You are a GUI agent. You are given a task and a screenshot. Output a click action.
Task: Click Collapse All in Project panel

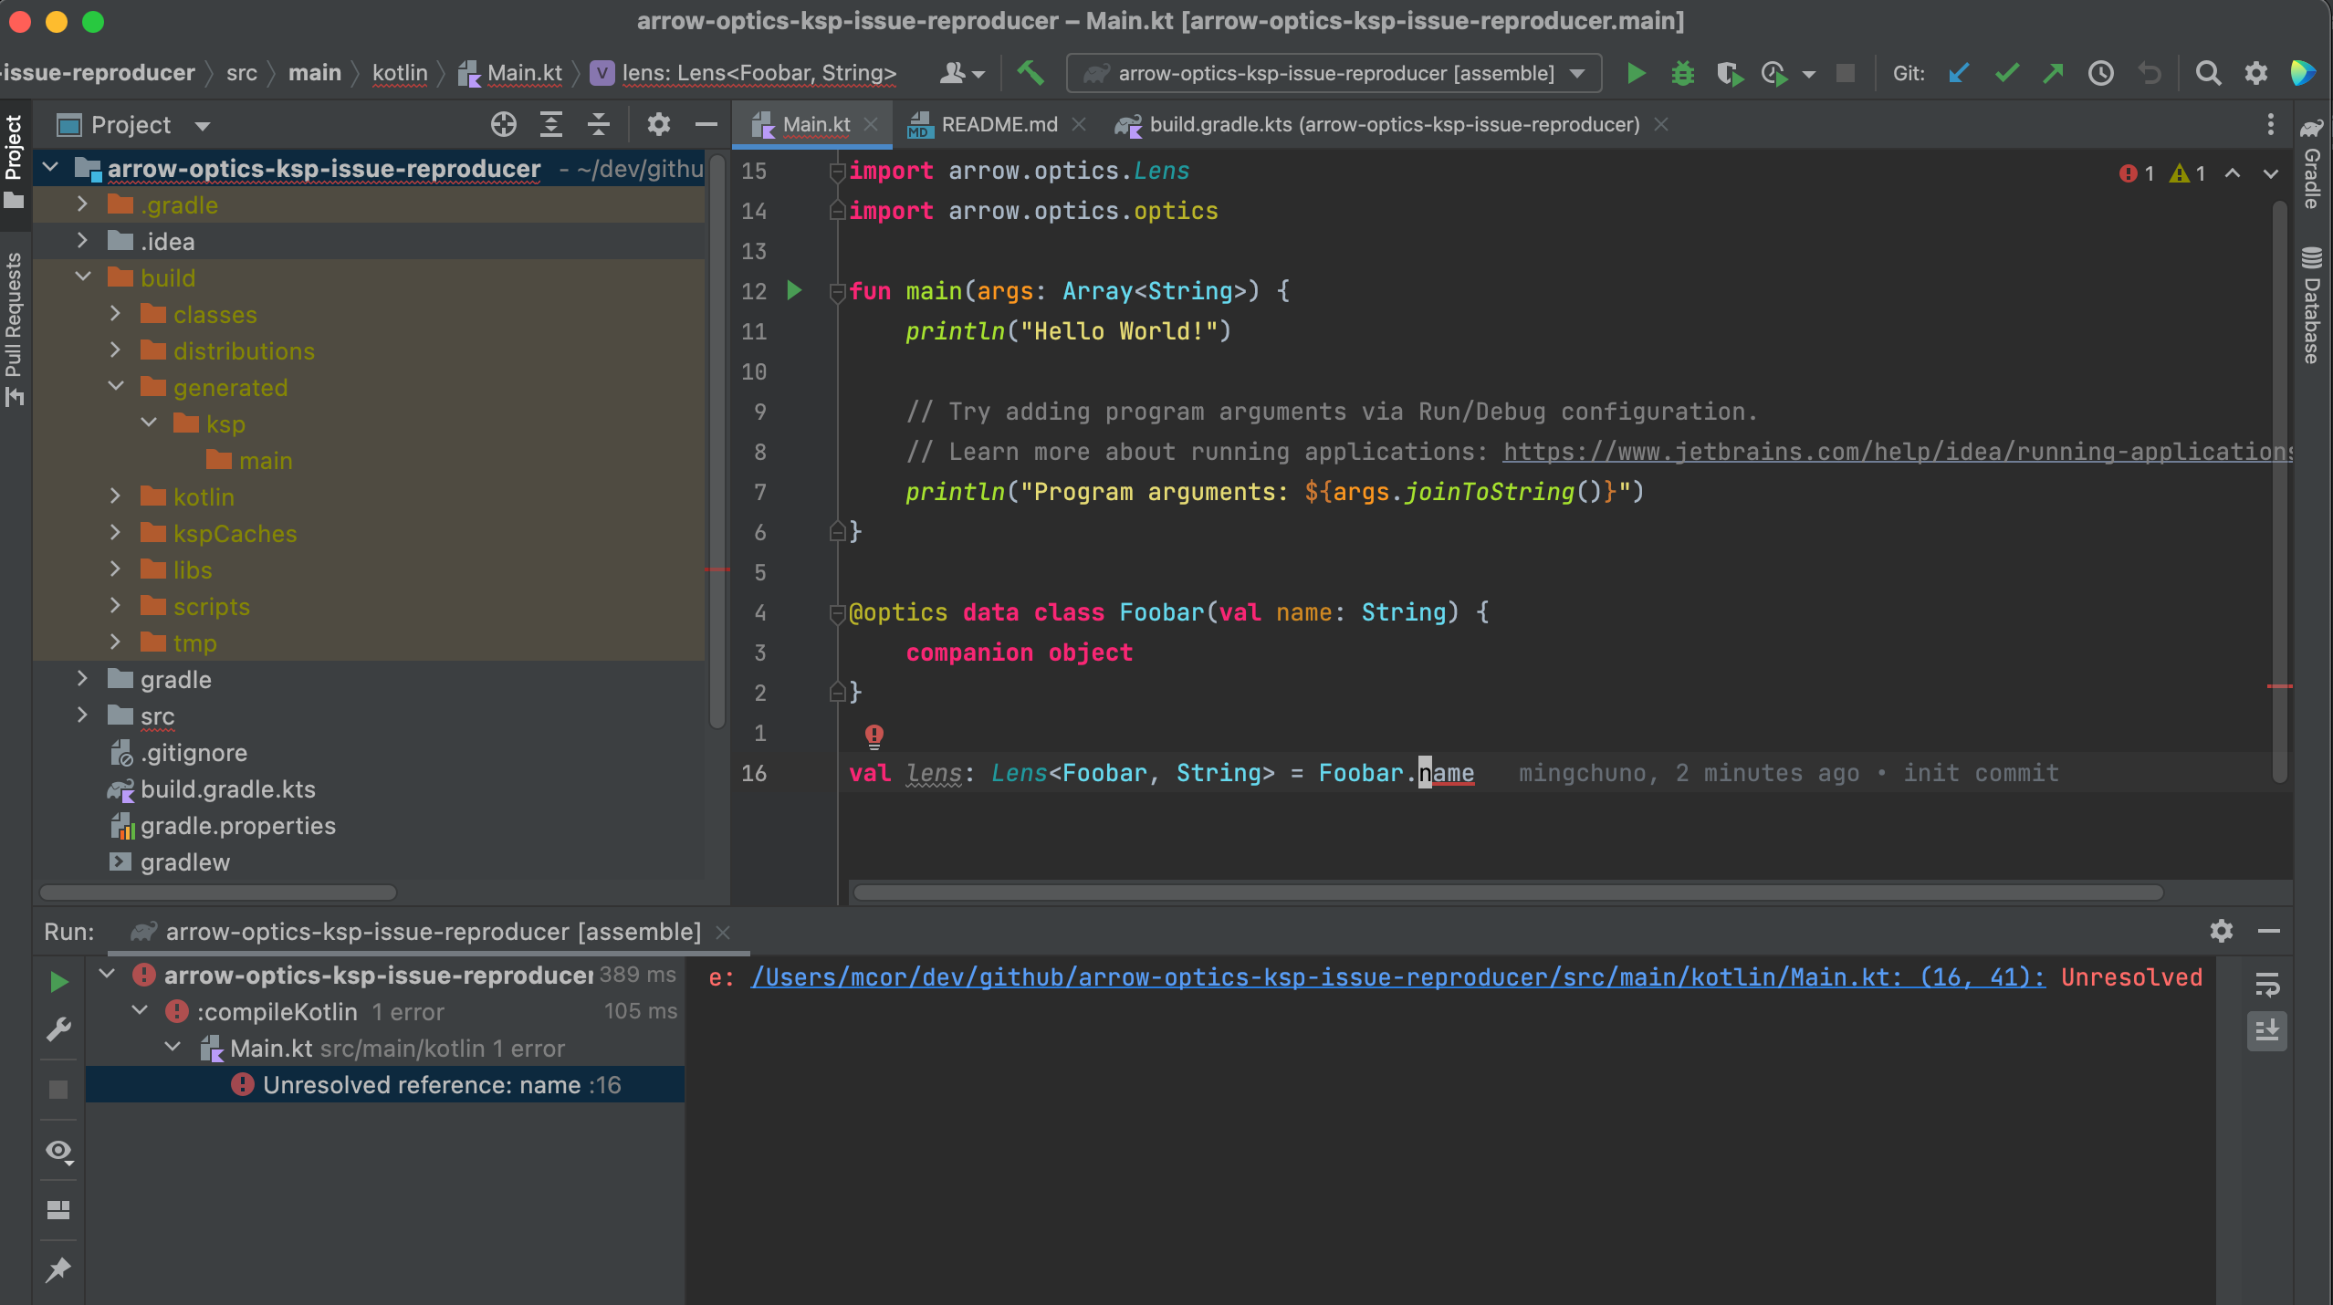(599, 124)
